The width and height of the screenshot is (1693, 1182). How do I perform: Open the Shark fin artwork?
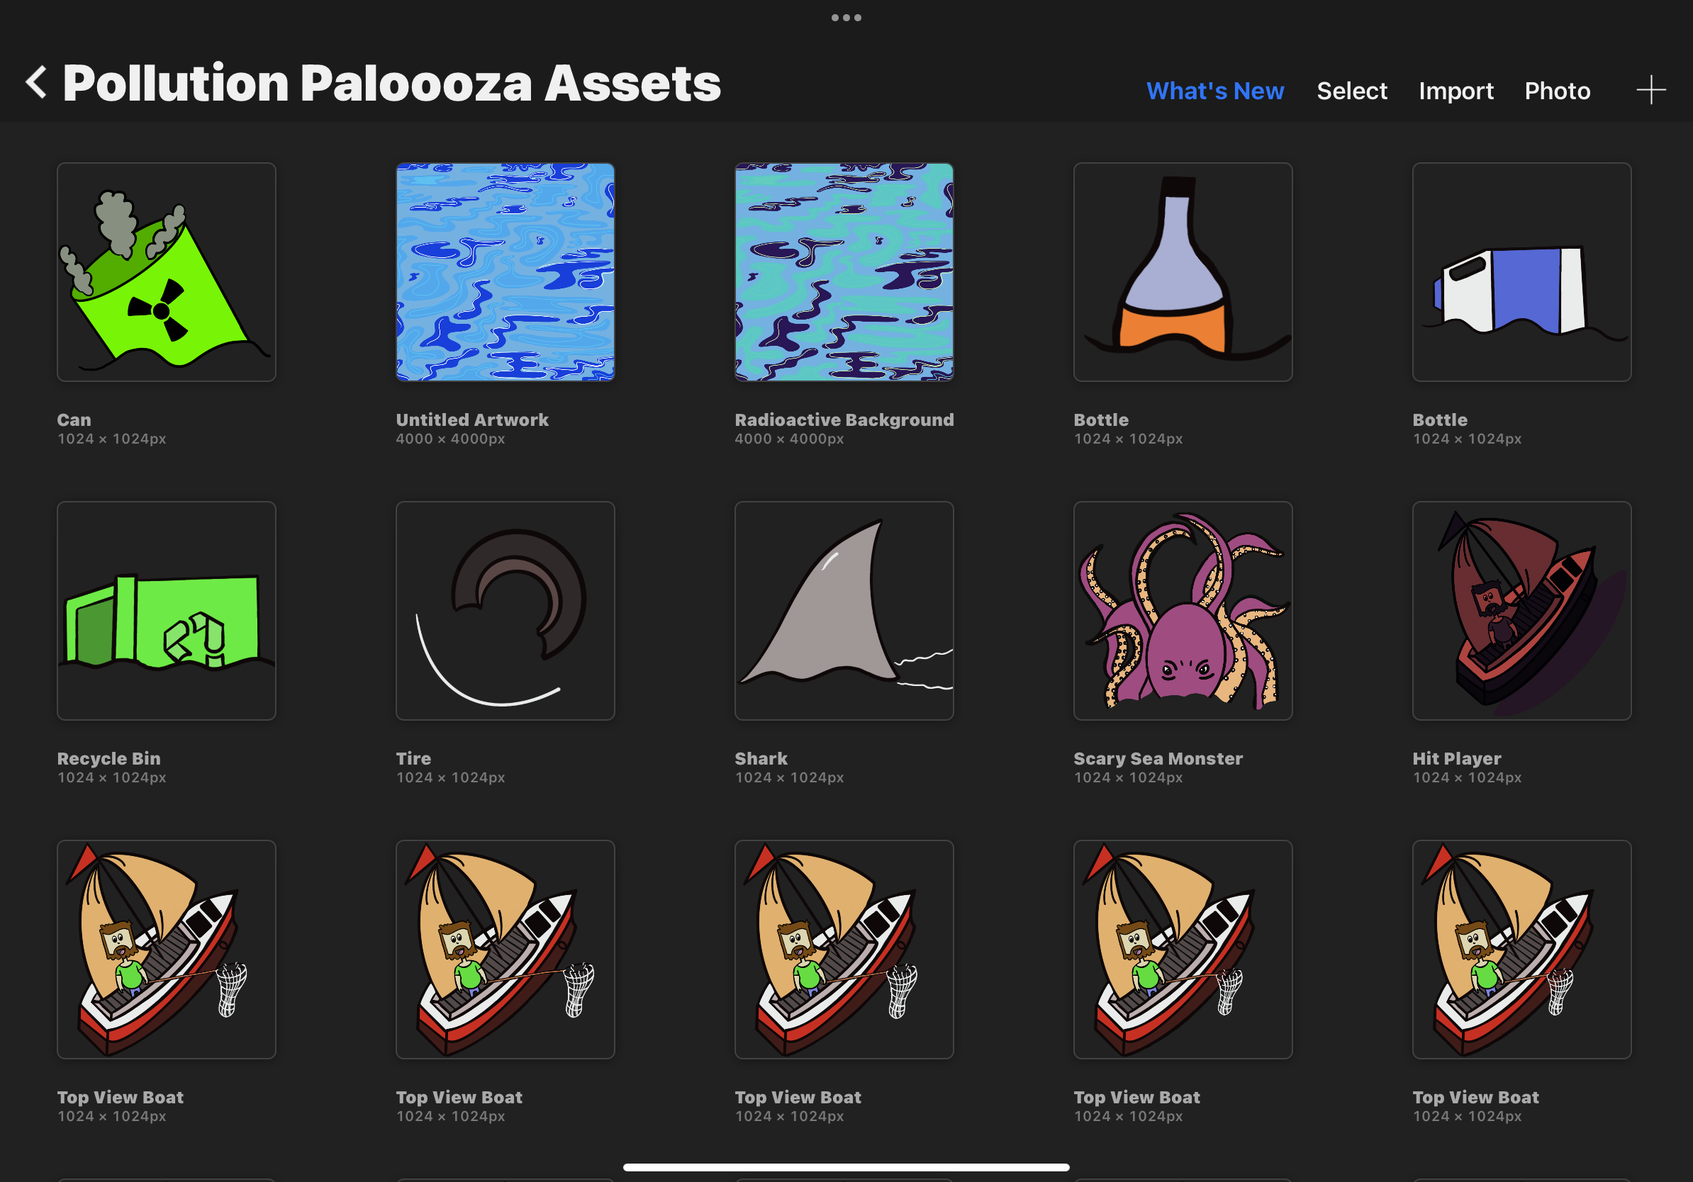coord(844,611)
